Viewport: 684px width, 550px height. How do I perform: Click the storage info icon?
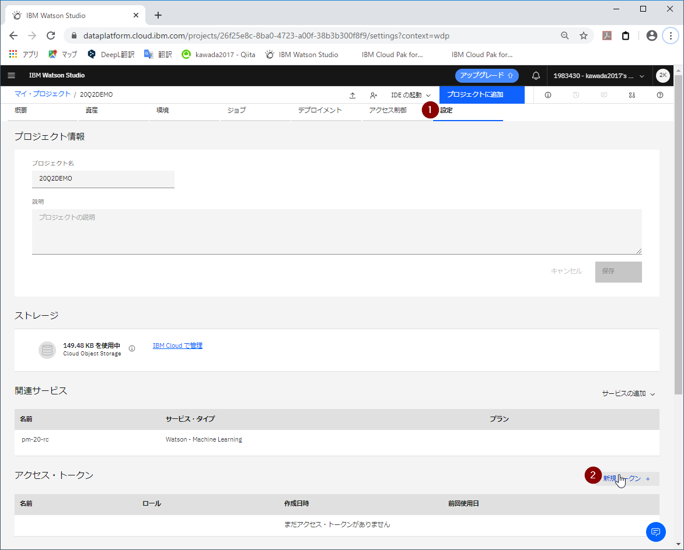[132, 348]
